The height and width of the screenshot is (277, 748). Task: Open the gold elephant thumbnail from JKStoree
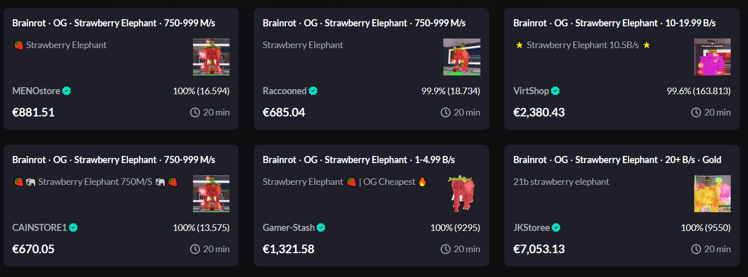[712, 194]
